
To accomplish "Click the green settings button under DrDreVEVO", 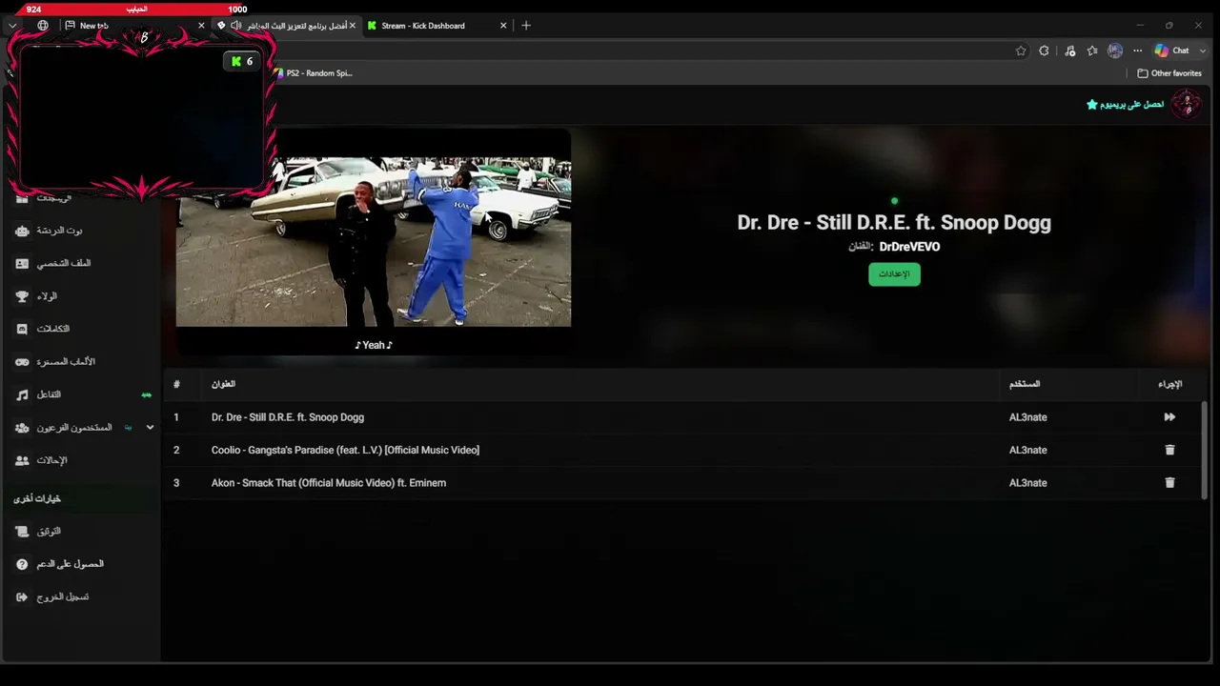I will (894, 274).
